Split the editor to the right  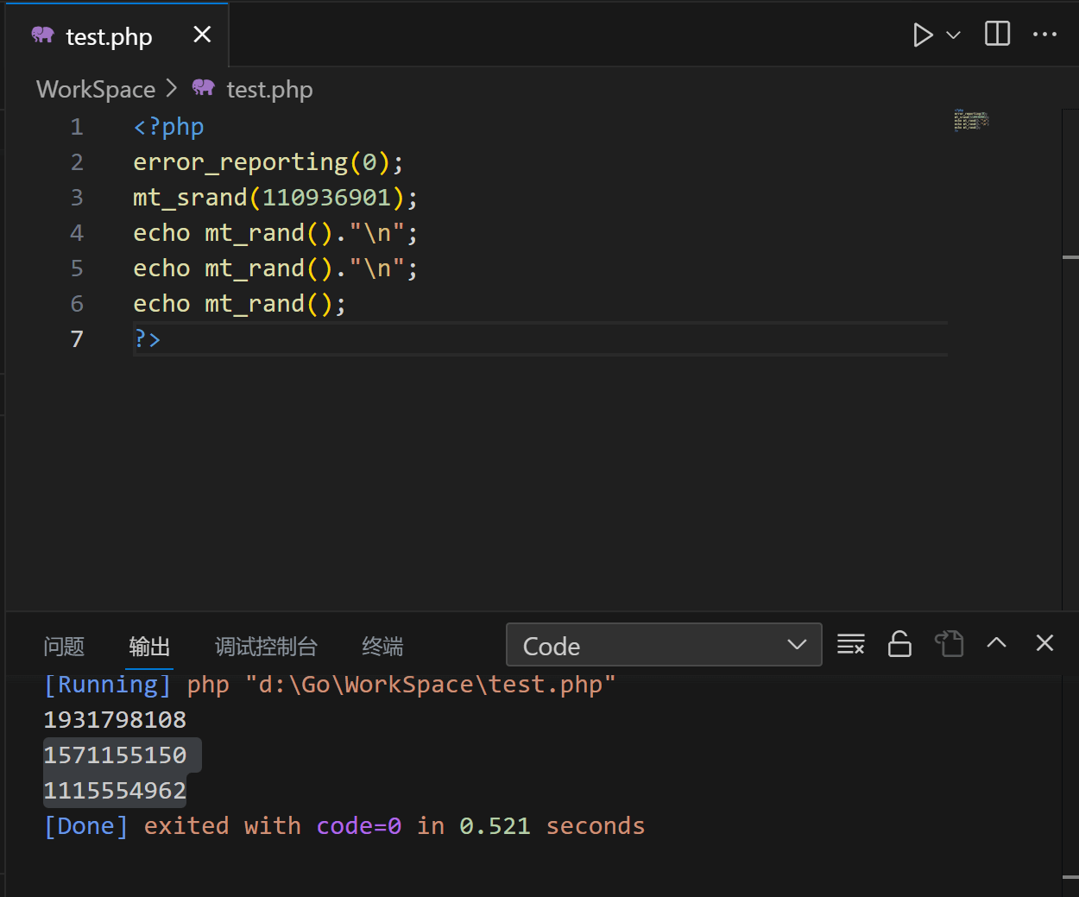[x=997, y=35]
